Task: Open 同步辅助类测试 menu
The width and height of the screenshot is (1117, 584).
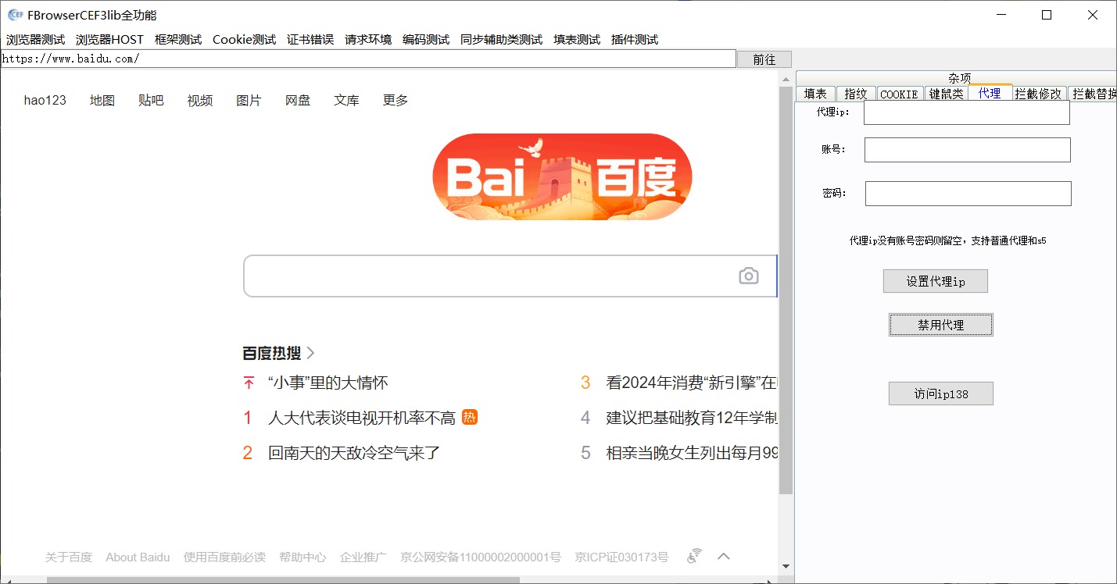Action: 501,40
